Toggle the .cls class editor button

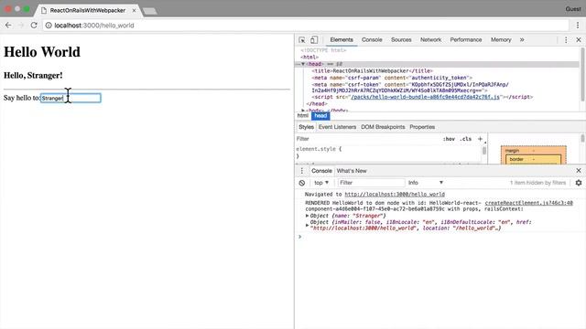click(465, 139)
